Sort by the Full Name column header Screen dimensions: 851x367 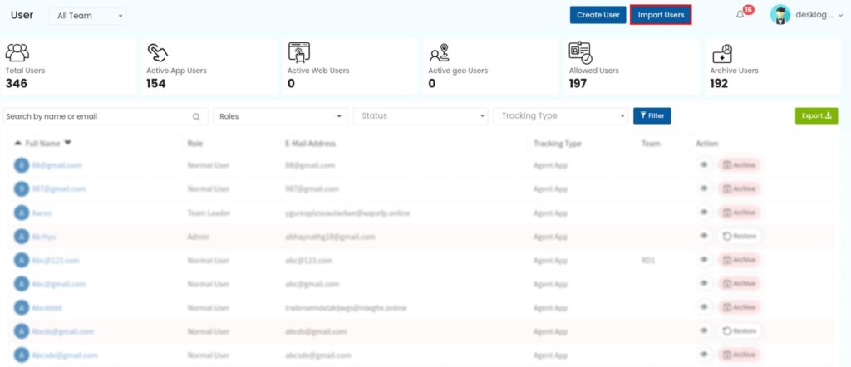(x=43, y=144)
